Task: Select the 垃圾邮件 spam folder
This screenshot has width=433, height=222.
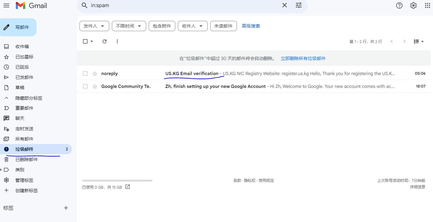Action: pyautogui.click(x=36, y=149)
